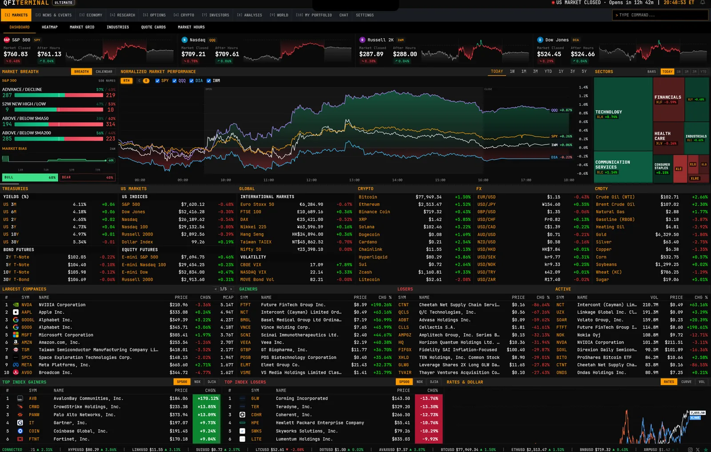The width and height of the screenshot is (711, 452).
Task: Click the Coinbase COIN logo icon
Action: tap(20, 431)
